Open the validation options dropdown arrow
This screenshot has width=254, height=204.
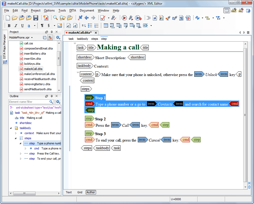(x=109, y=18)
